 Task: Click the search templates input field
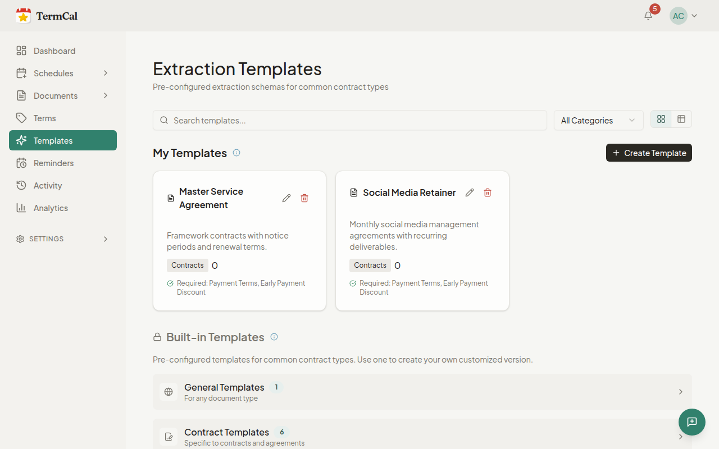tap(349, 120)
